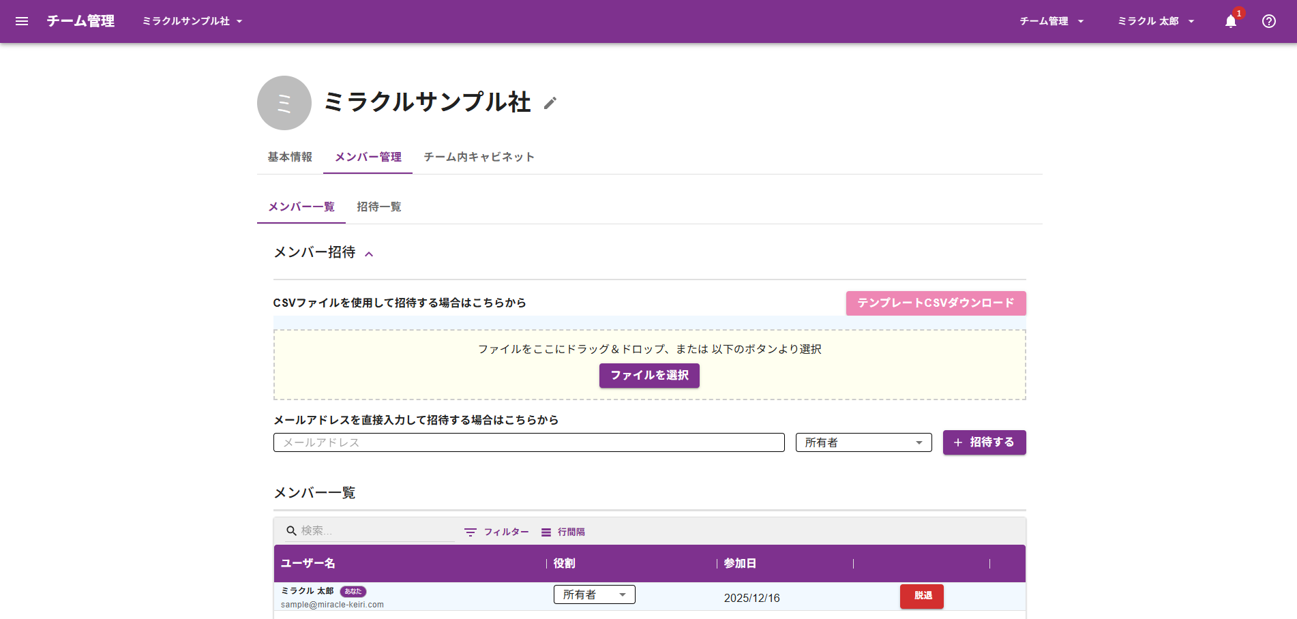The image size is (1297, 619).
Task: Click the pencil icon to edit team name
Action: click(x=550, y=103)
